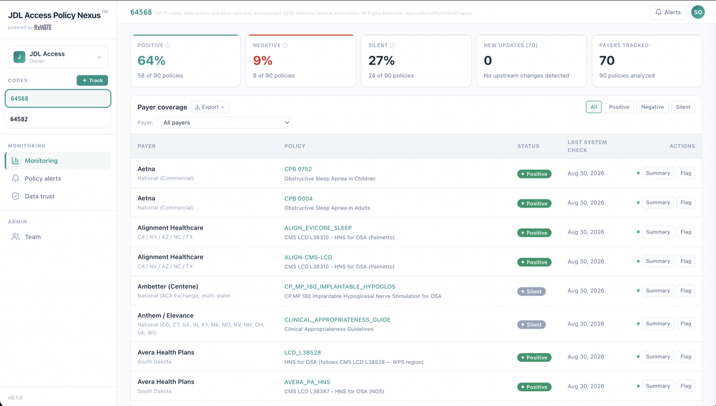Click the Team people icon

15,237
